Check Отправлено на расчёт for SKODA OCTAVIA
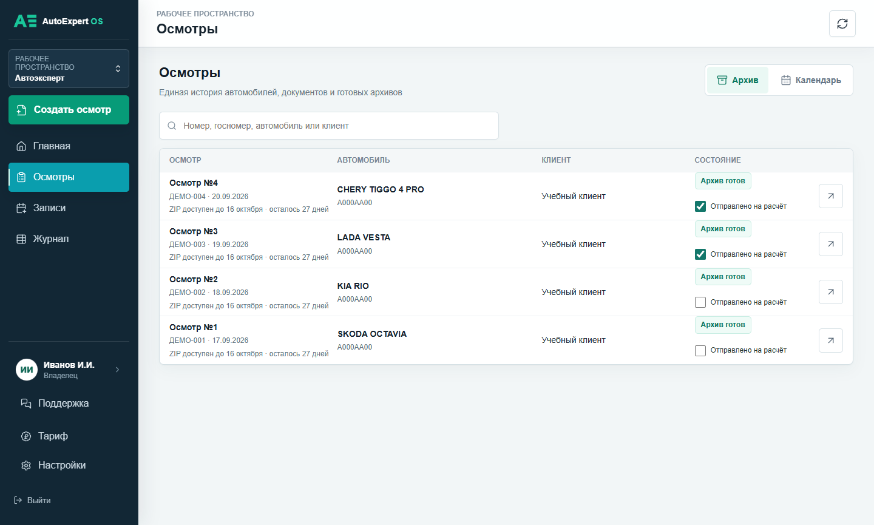The height and width of the screenshot is (525, 874). 700,350
